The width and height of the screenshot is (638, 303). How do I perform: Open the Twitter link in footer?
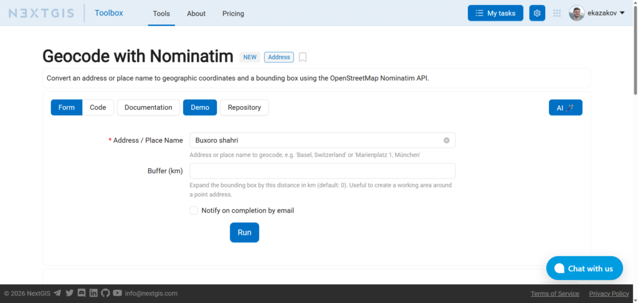click(70, 293)
